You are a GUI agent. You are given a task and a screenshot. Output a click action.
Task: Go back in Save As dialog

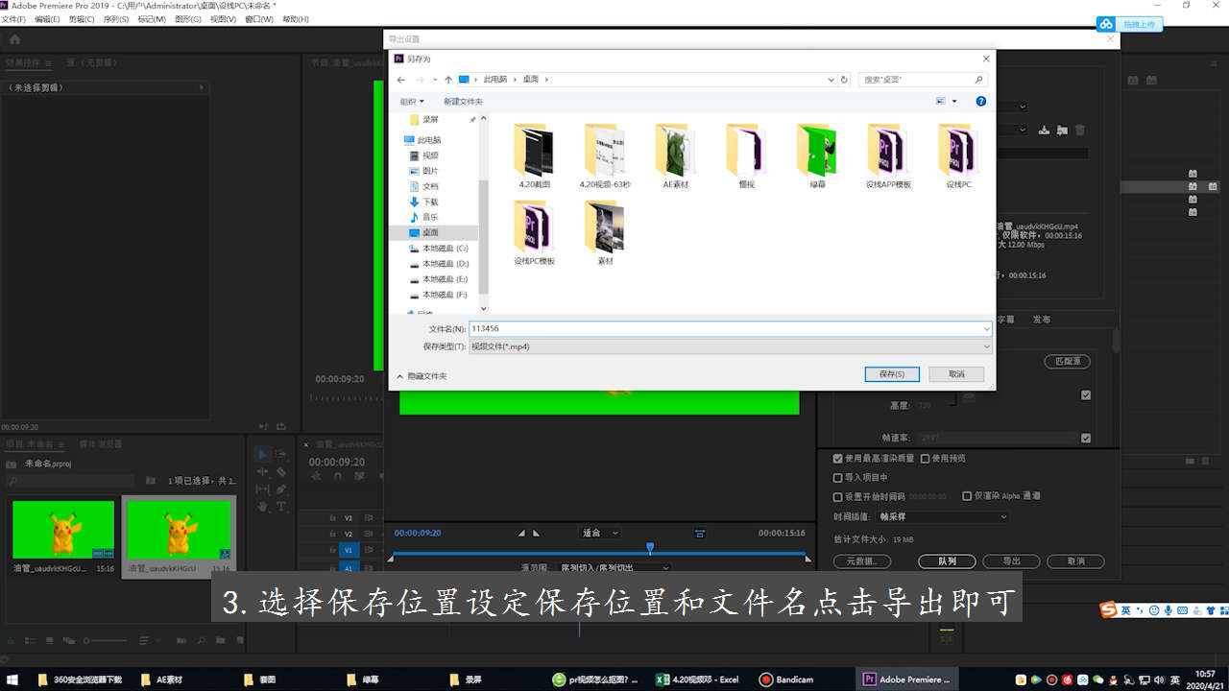(x=401, y=80)
